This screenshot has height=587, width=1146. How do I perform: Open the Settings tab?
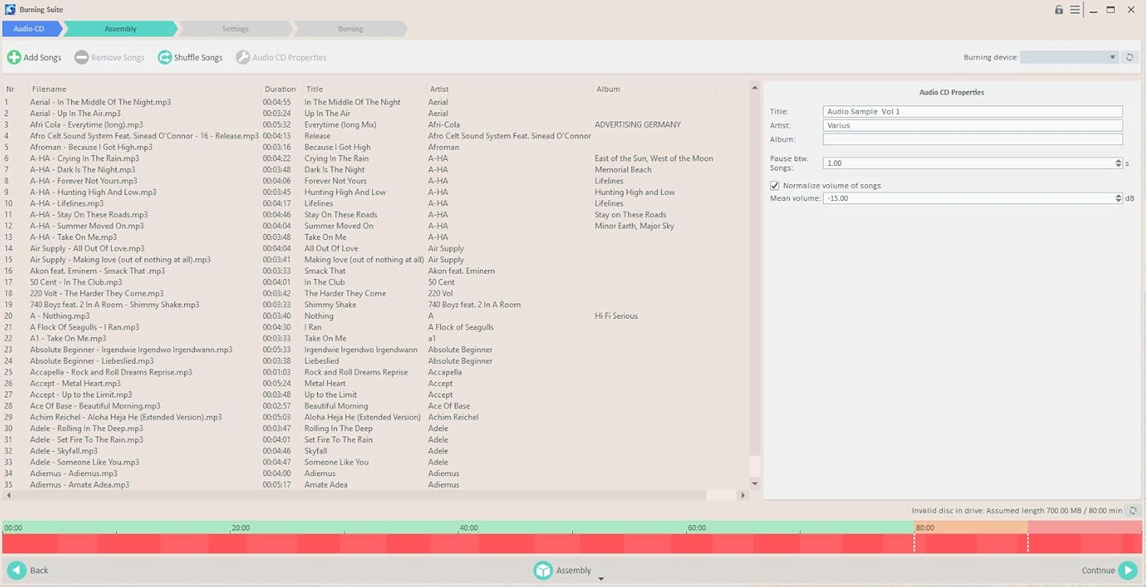236,28
